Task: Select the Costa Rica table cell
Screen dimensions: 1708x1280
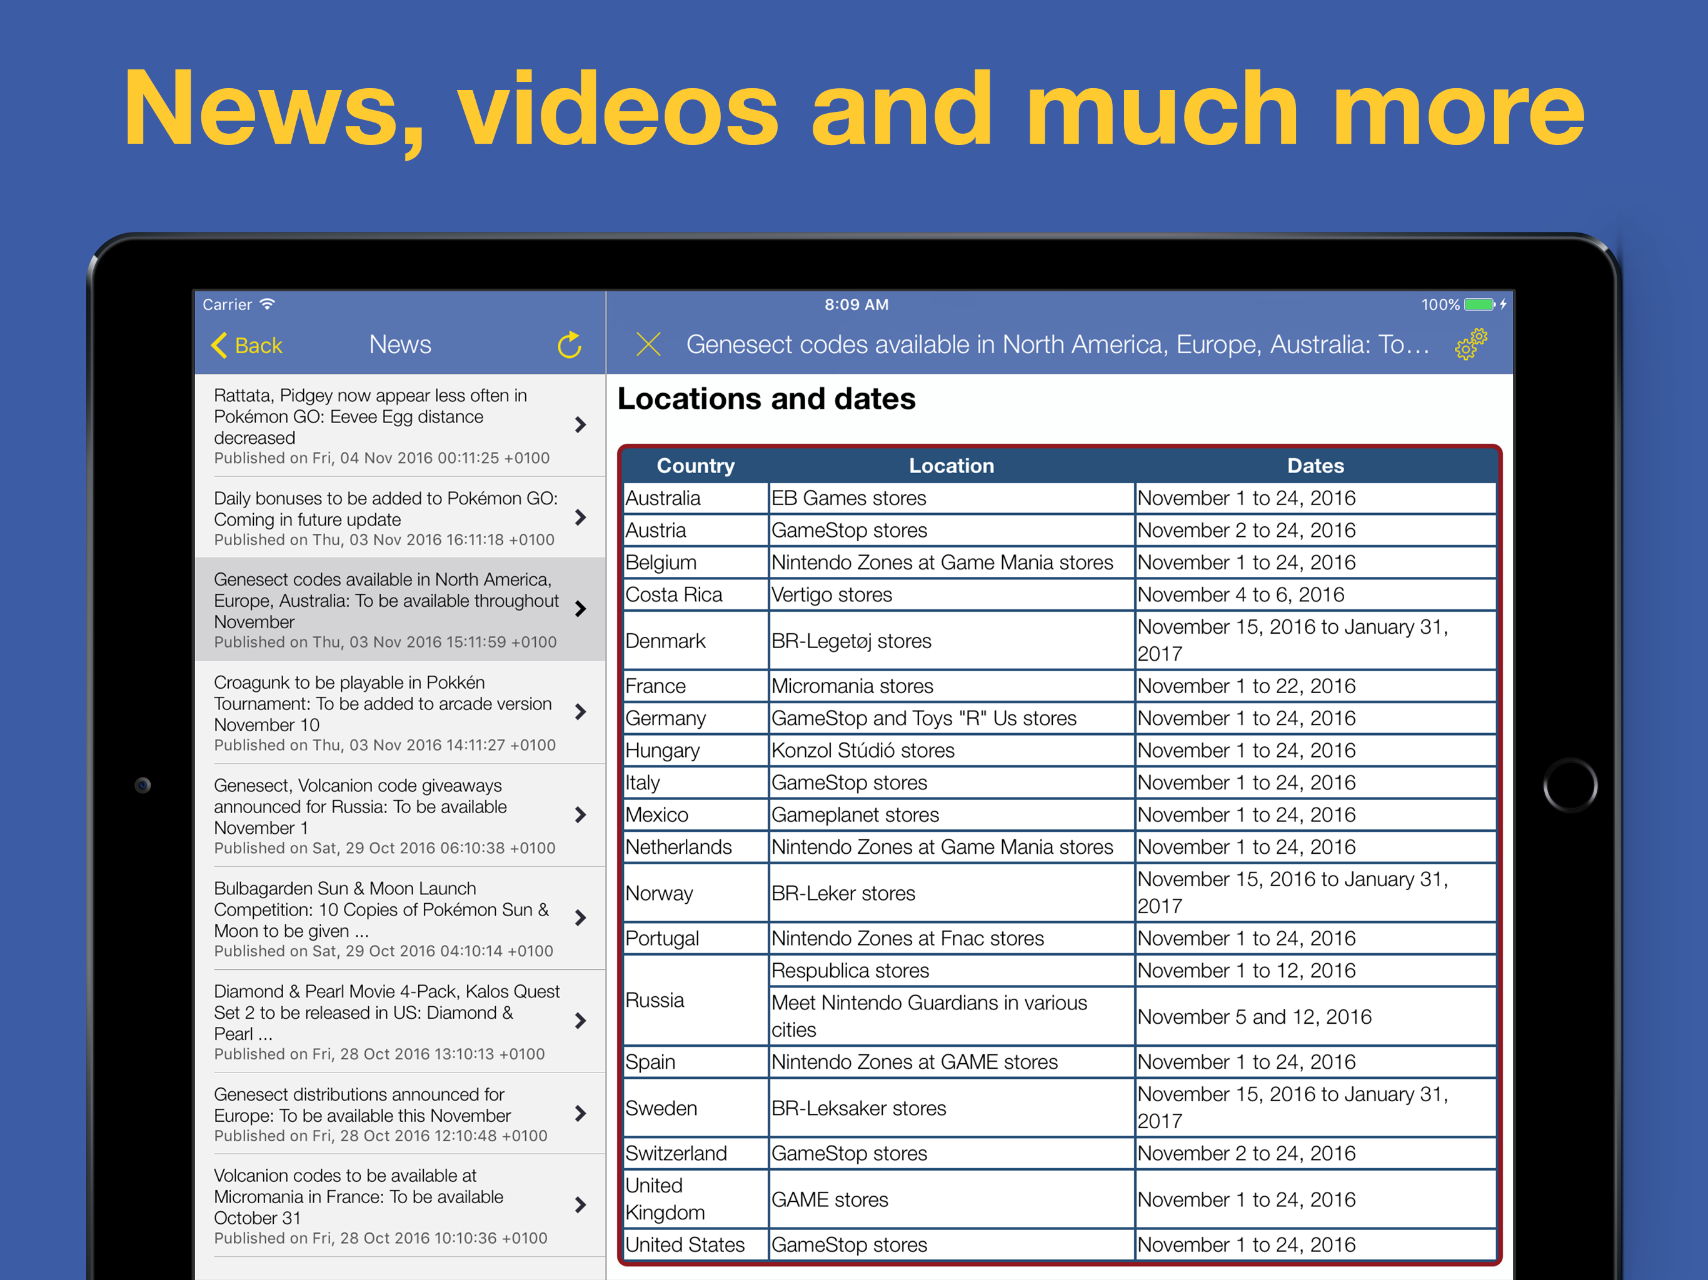Action: coord(696,594)
